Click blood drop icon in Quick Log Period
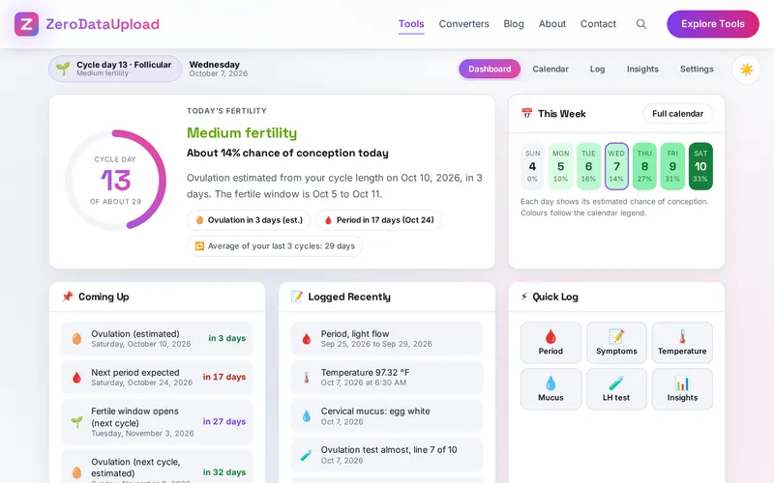This screenshot has height=483, width=774. click(x=551, y=337)
